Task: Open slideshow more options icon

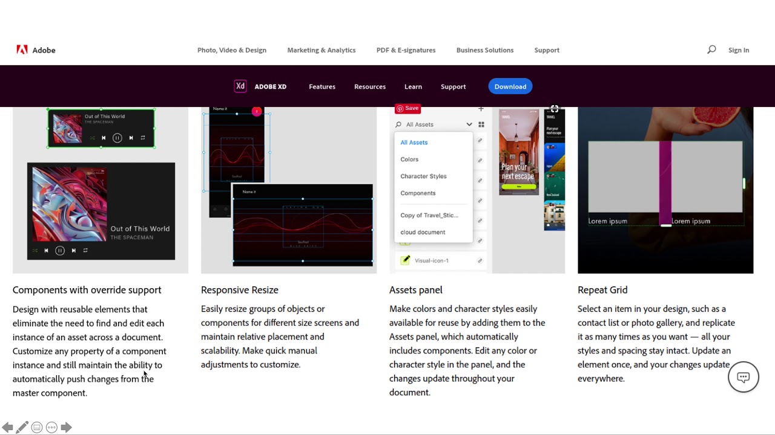Action: coord(51,427)
